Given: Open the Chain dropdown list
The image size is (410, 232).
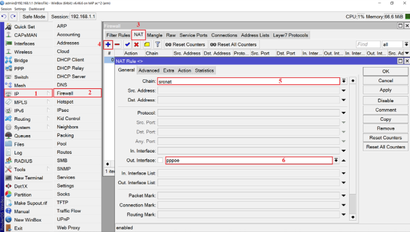Looking at the screenshot, I should coord(343,81).
